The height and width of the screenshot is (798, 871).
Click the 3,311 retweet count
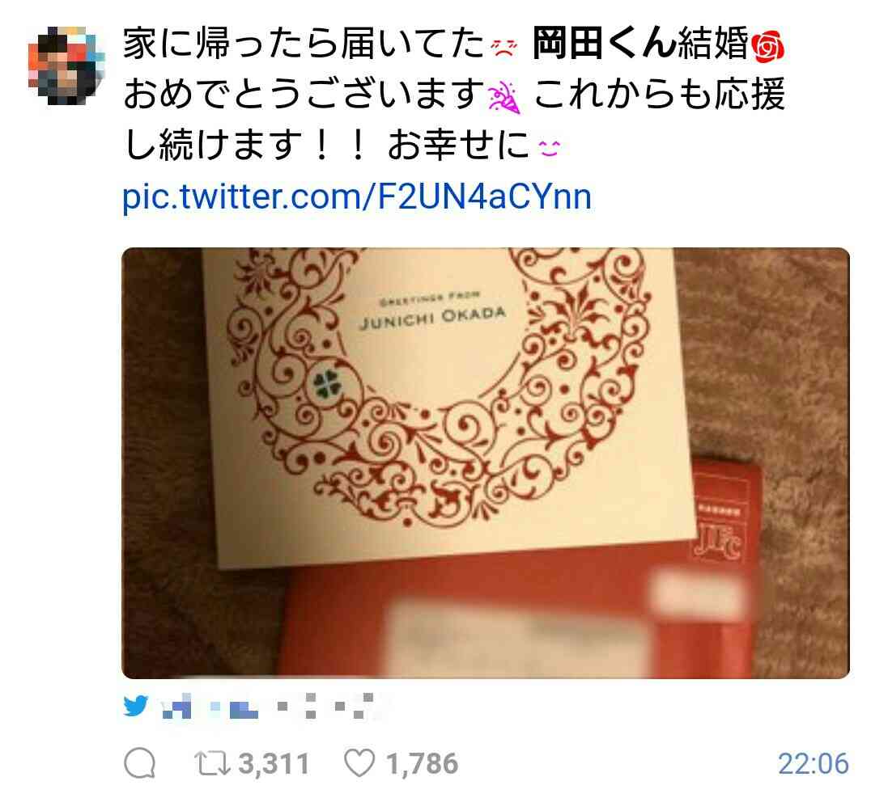pos(274,763)
